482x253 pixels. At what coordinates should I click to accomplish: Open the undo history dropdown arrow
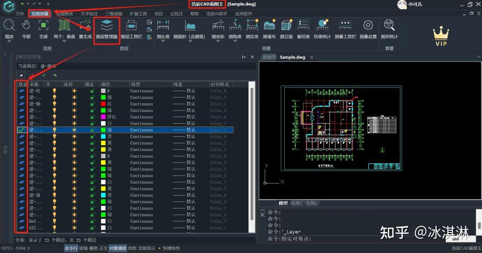point(28,4)
